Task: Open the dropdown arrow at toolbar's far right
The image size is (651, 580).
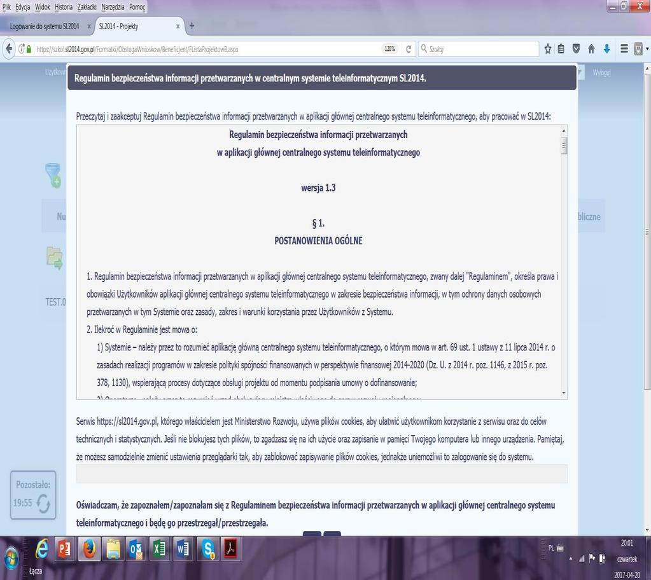Action: point(647,49)
